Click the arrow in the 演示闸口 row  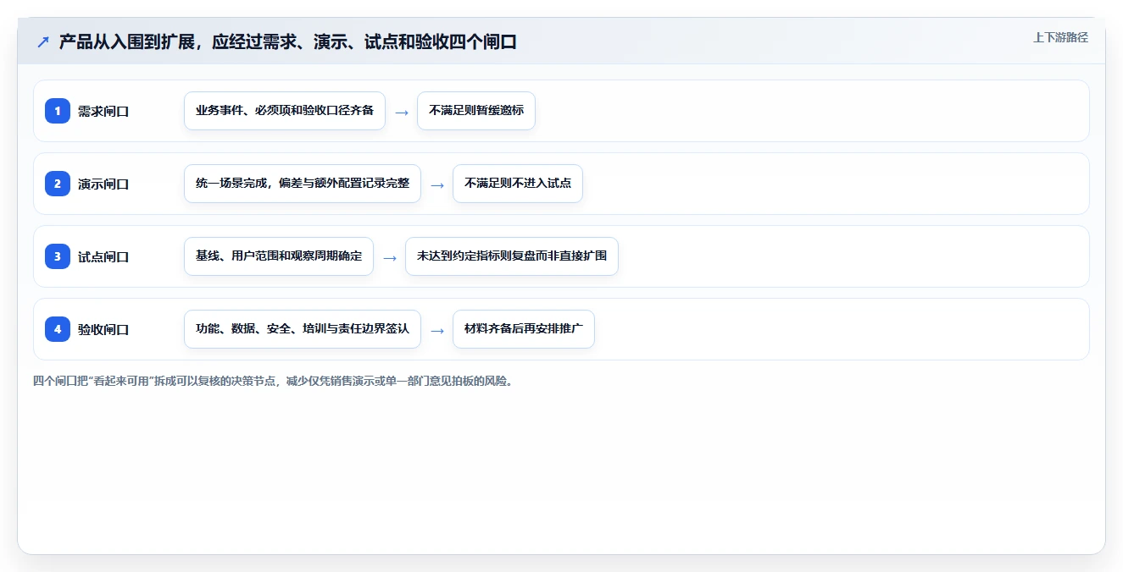click(x=437, y=184)
